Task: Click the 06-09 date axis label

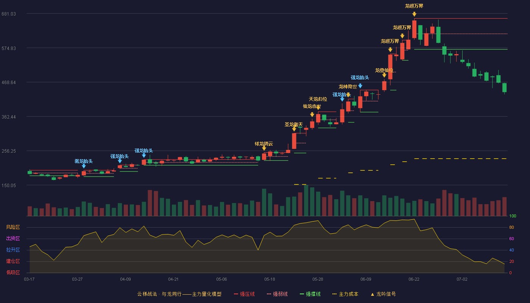Action: (366, 279)
